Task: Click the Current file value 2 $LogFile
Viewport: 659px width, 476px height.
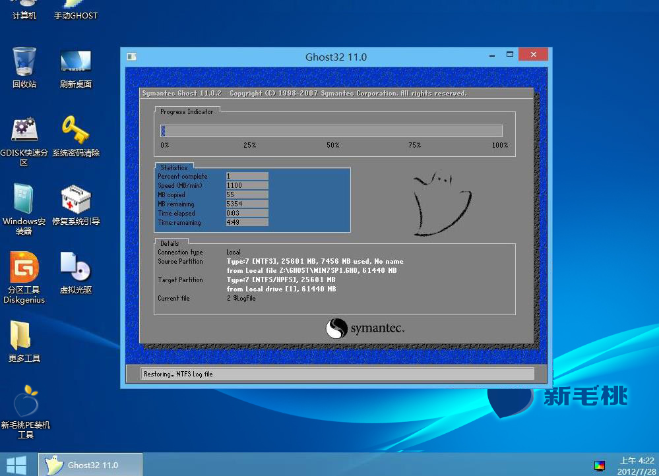Action: pos(241,298)
